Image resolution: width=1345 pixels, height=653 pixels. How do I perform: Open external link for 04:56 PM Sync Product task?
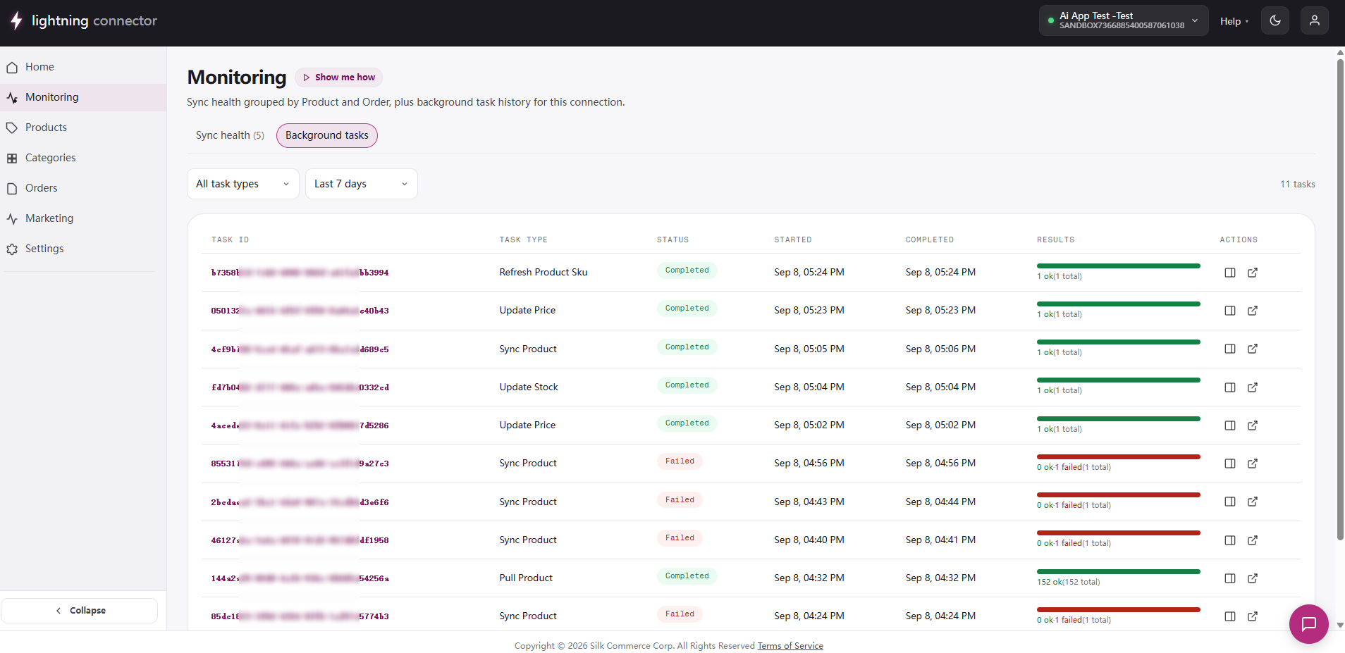[1253, 464]
